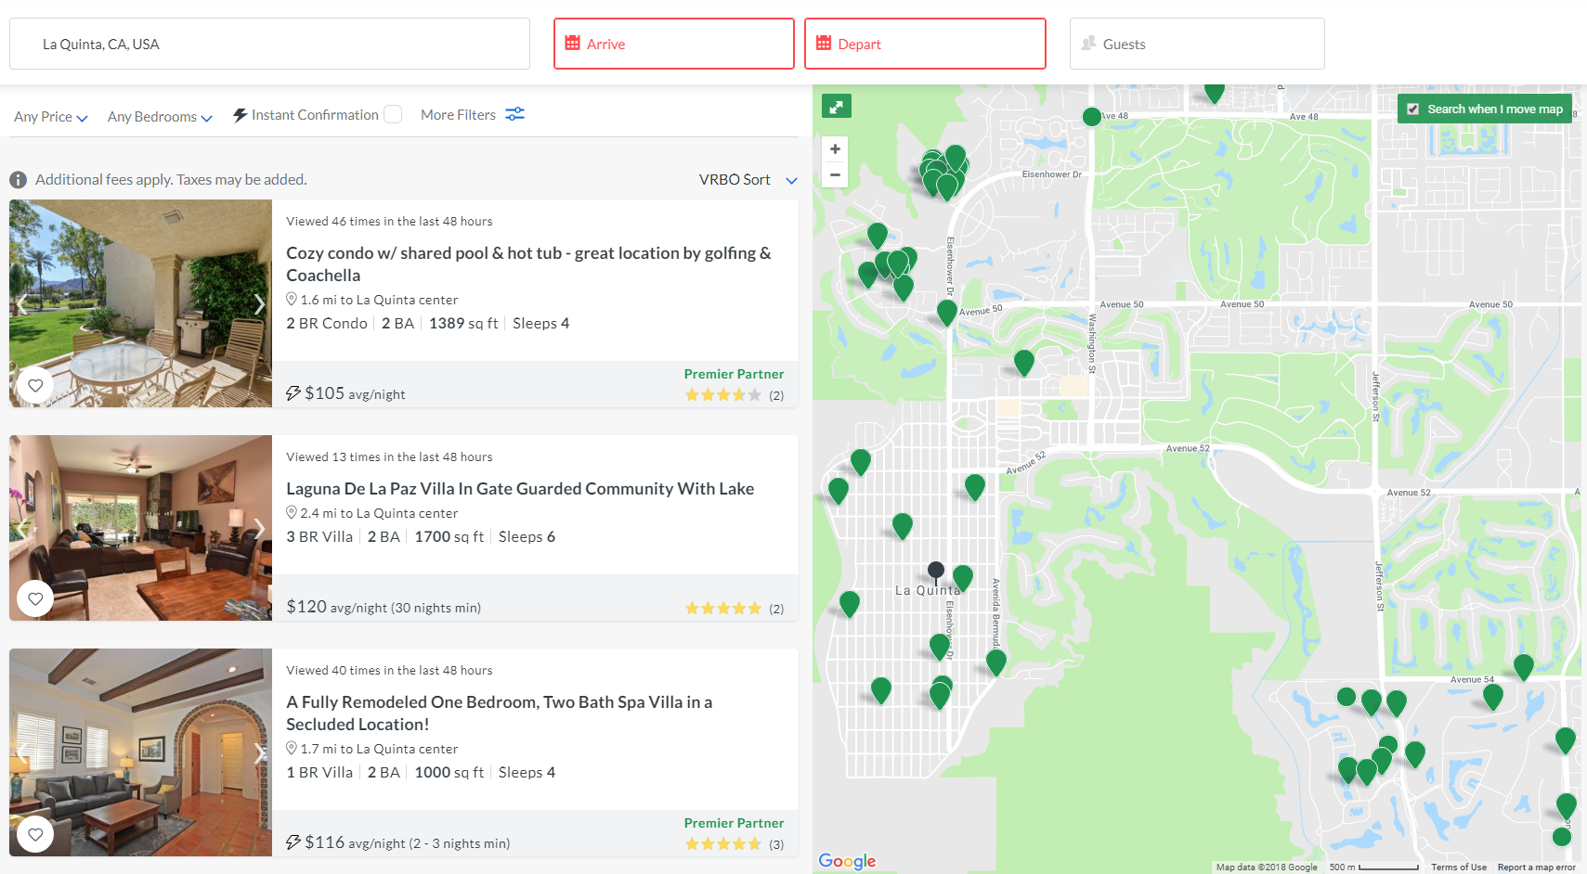Open map Terms of Use link
1587x874 pixels.
(x=1459, y=868)
